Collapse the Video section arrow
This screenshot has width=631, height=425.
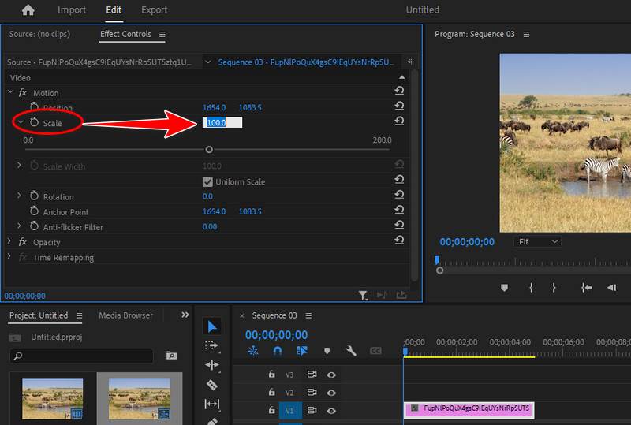(x=401, y=77)
